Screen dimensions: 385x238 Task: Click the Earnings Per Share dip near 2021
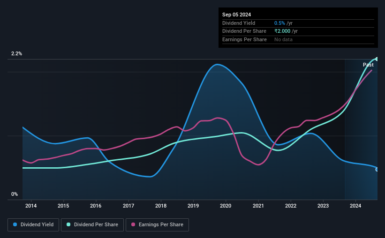click(x=258, y=164)
